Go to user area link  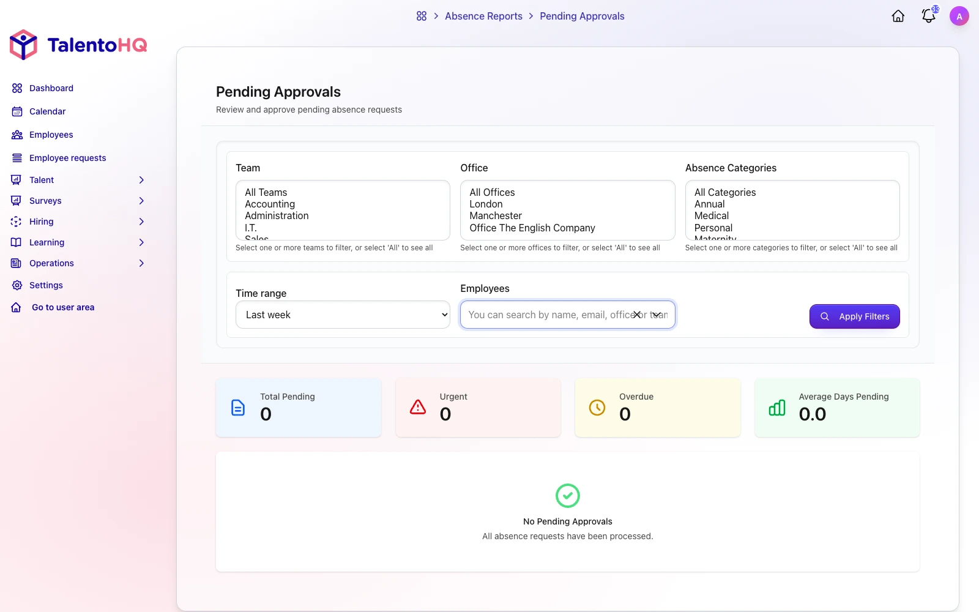(x=63, y=307)
